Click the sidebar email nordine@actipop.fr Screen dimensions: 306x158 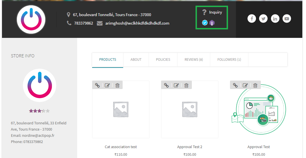(x=38, y=136)
